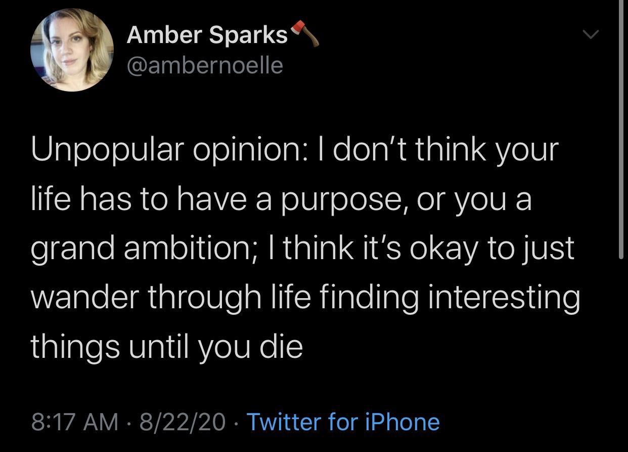This screenshot has width=628, height=452.
Task: Click the 8:17 AM timestamp
Action: tap(75, 422)
